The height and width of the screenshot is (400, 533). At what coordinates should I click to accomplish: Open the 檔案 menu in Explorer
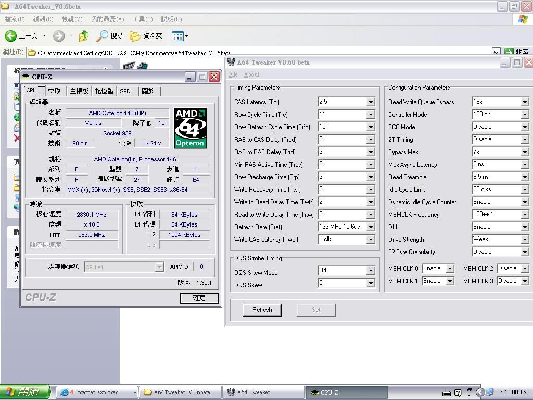click(15, 19)
